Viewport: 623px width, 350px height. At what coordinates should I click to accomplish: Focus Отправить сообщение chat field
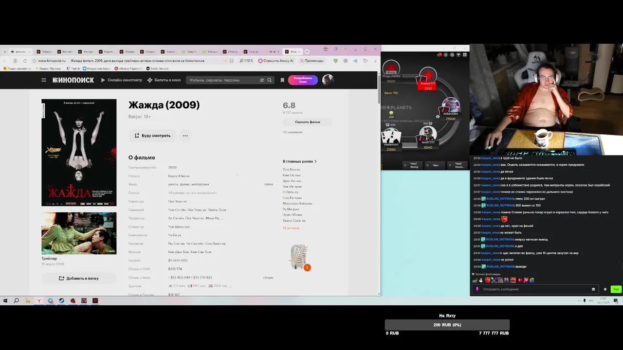(x=535, y=289)
